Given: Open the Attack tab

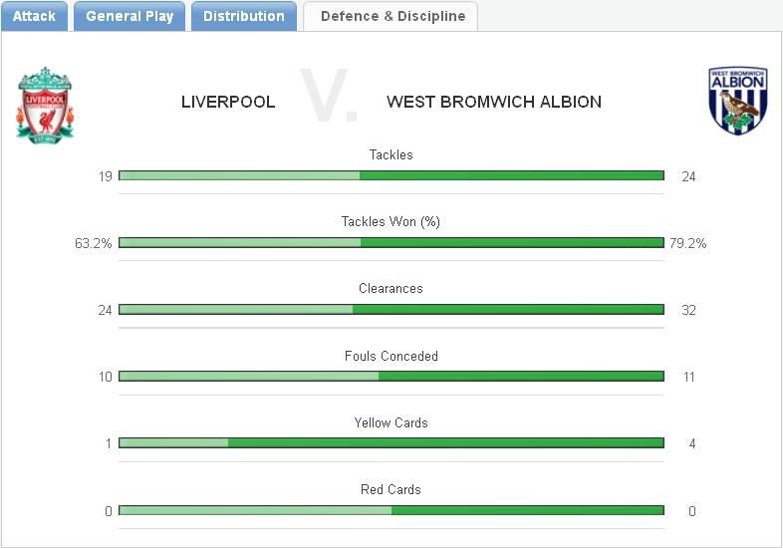Looking at the screenshot, I should 34,16.
